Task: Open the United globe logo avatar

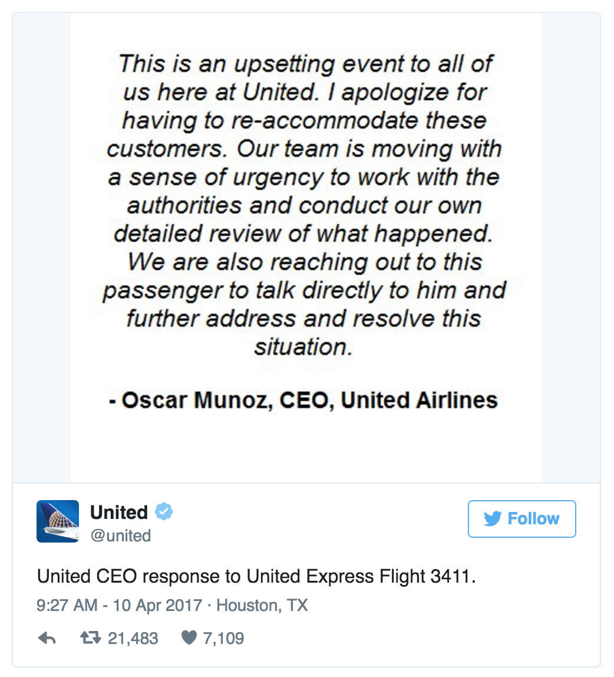Action: [58, 521]
